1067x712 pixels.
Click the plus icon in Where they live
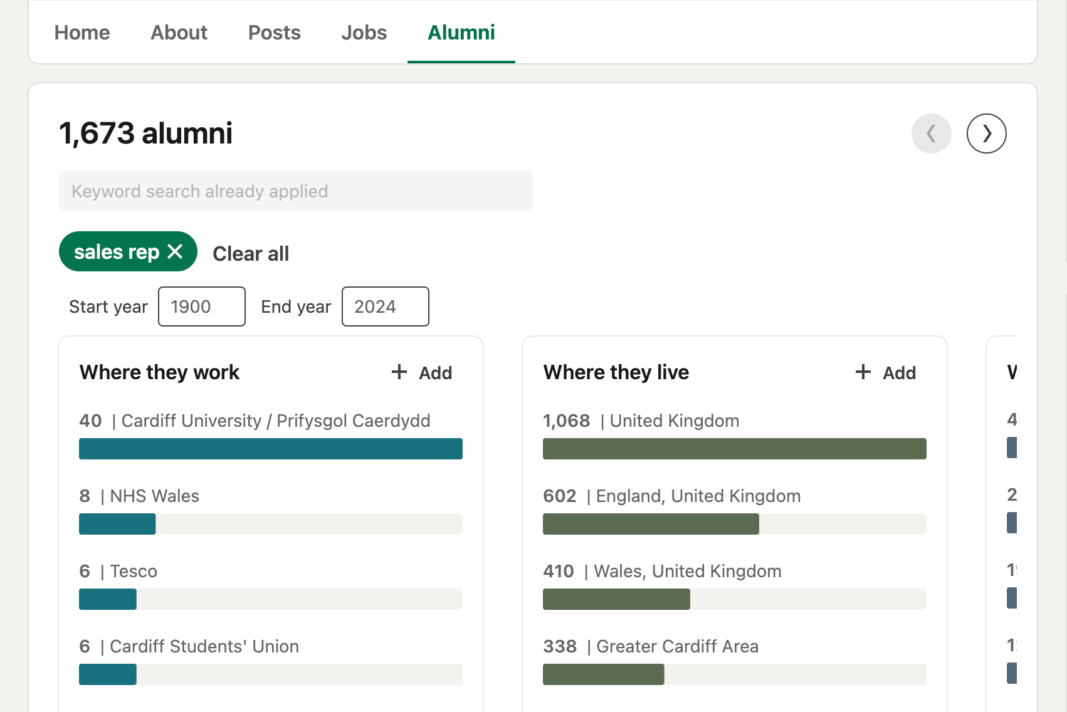pos(863,372)
